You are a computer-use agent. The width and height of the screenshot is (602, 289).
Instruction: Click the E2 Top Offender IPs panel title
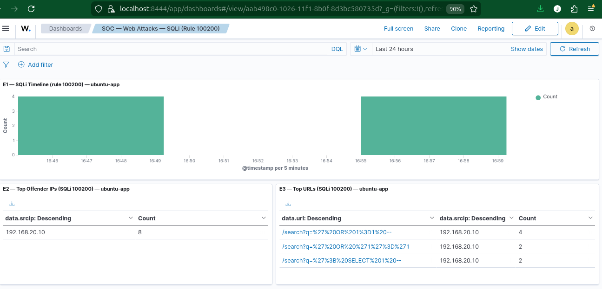[66, 189]
